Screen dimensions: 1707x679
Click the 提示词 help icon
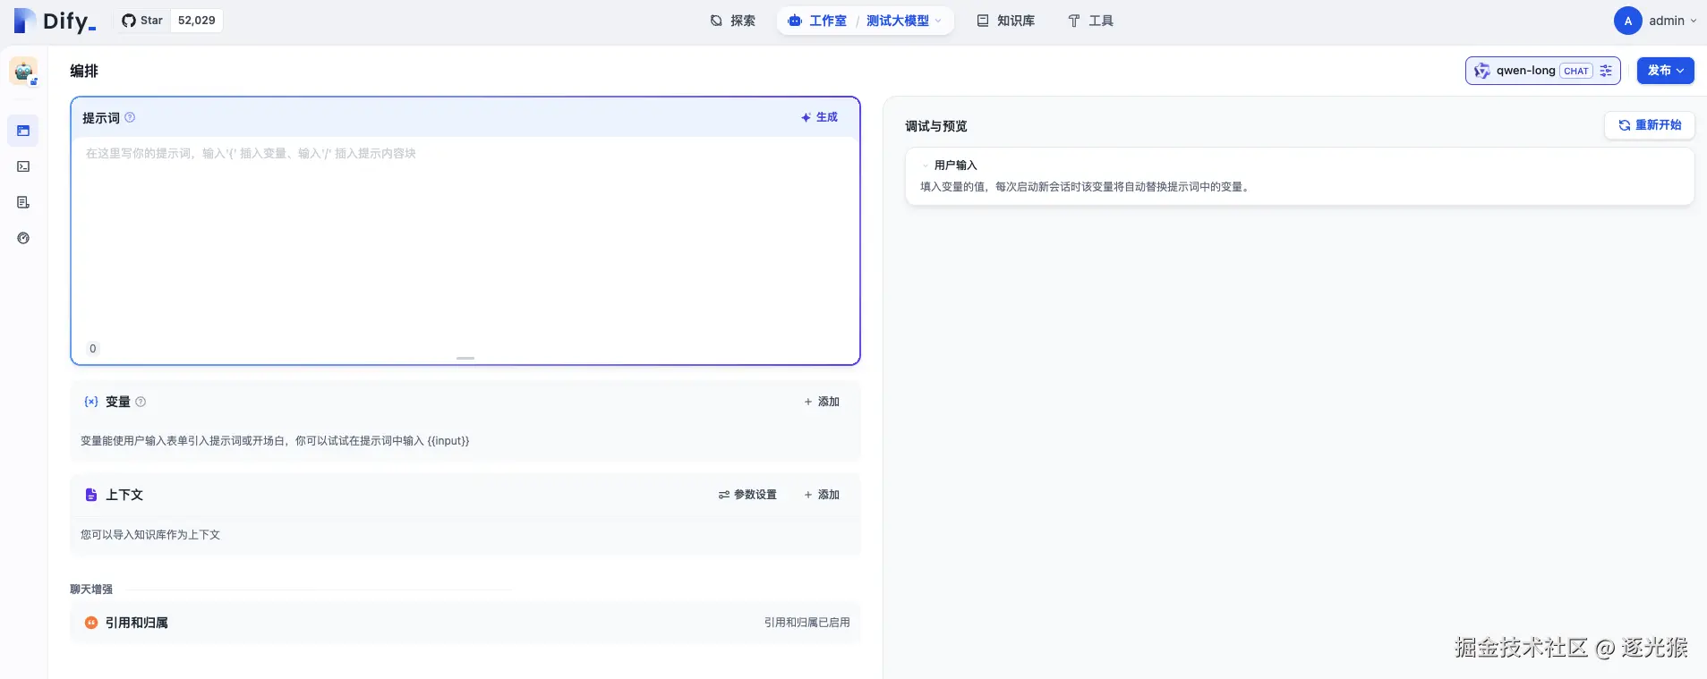pyautogui.click(x=130, y=117)
